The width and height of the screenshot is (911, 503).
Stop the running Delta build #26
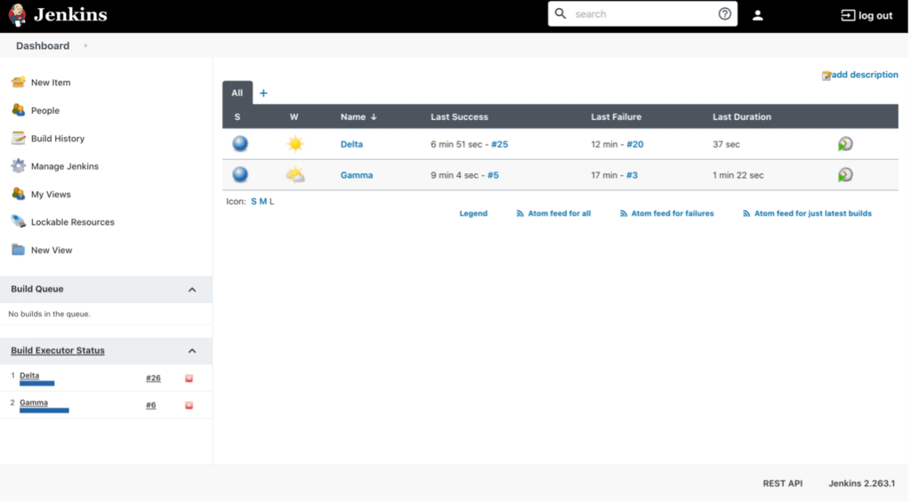[189, 379]
